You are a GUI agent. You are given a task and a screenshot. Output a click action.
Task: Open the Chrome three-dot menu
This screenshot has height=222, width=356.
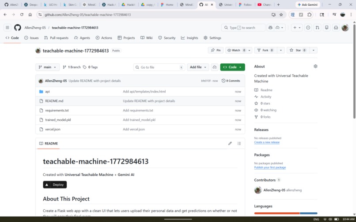(x=351, y=15)
